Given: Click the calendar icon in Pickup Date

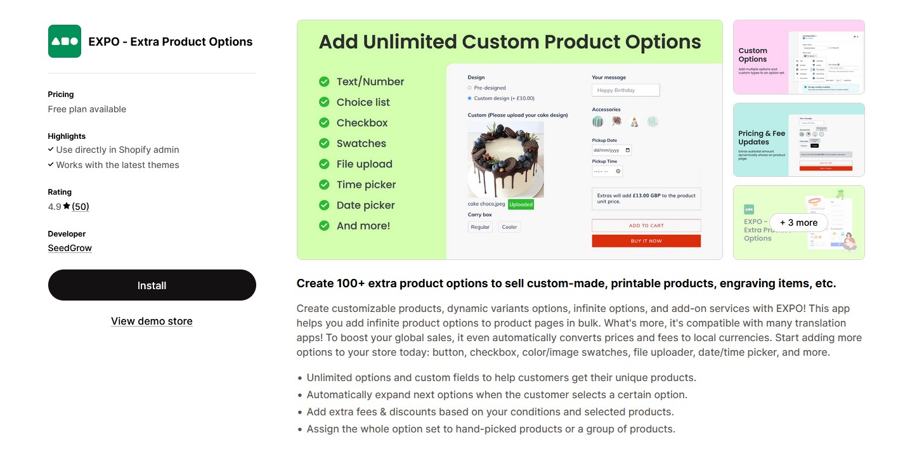Looking at the screenshot, I should (628, 150).
